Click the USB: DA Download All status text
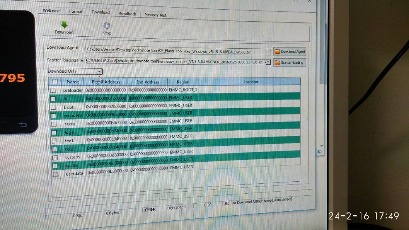This screenshot has width=409, height=230. pos(258,201)
